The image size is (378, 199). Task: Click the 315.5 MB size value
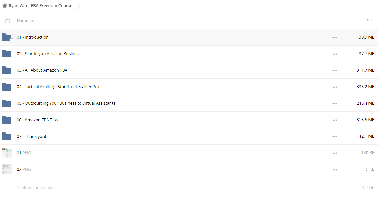point(366,120)
